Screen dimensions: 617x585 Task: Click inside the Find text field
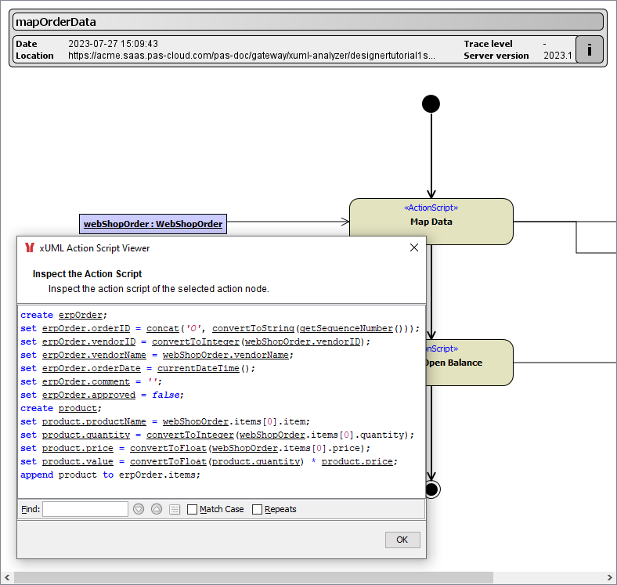(x=85, y=509)
